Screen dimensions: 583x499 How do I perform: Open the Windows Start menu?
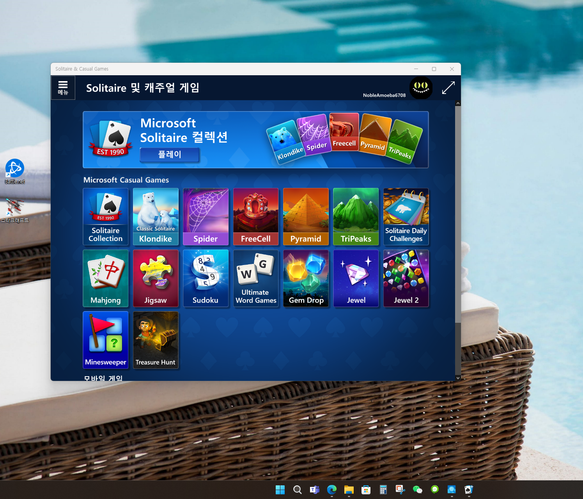(280, 490)
